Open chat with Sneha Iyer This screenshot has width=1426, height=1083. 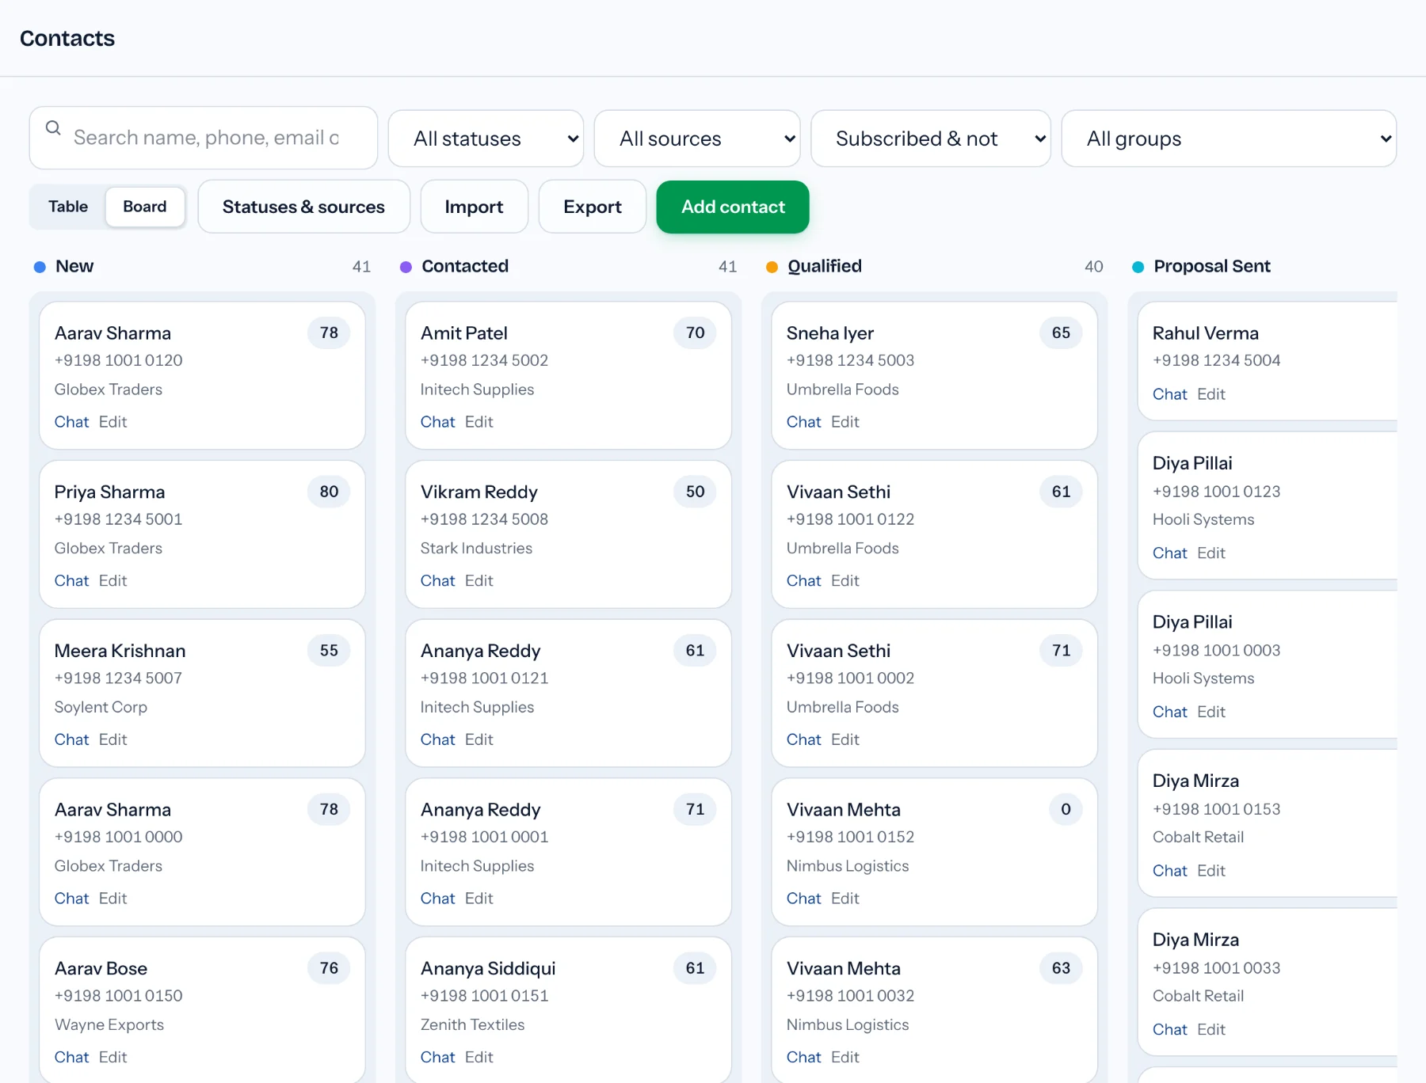coord(803,422)
